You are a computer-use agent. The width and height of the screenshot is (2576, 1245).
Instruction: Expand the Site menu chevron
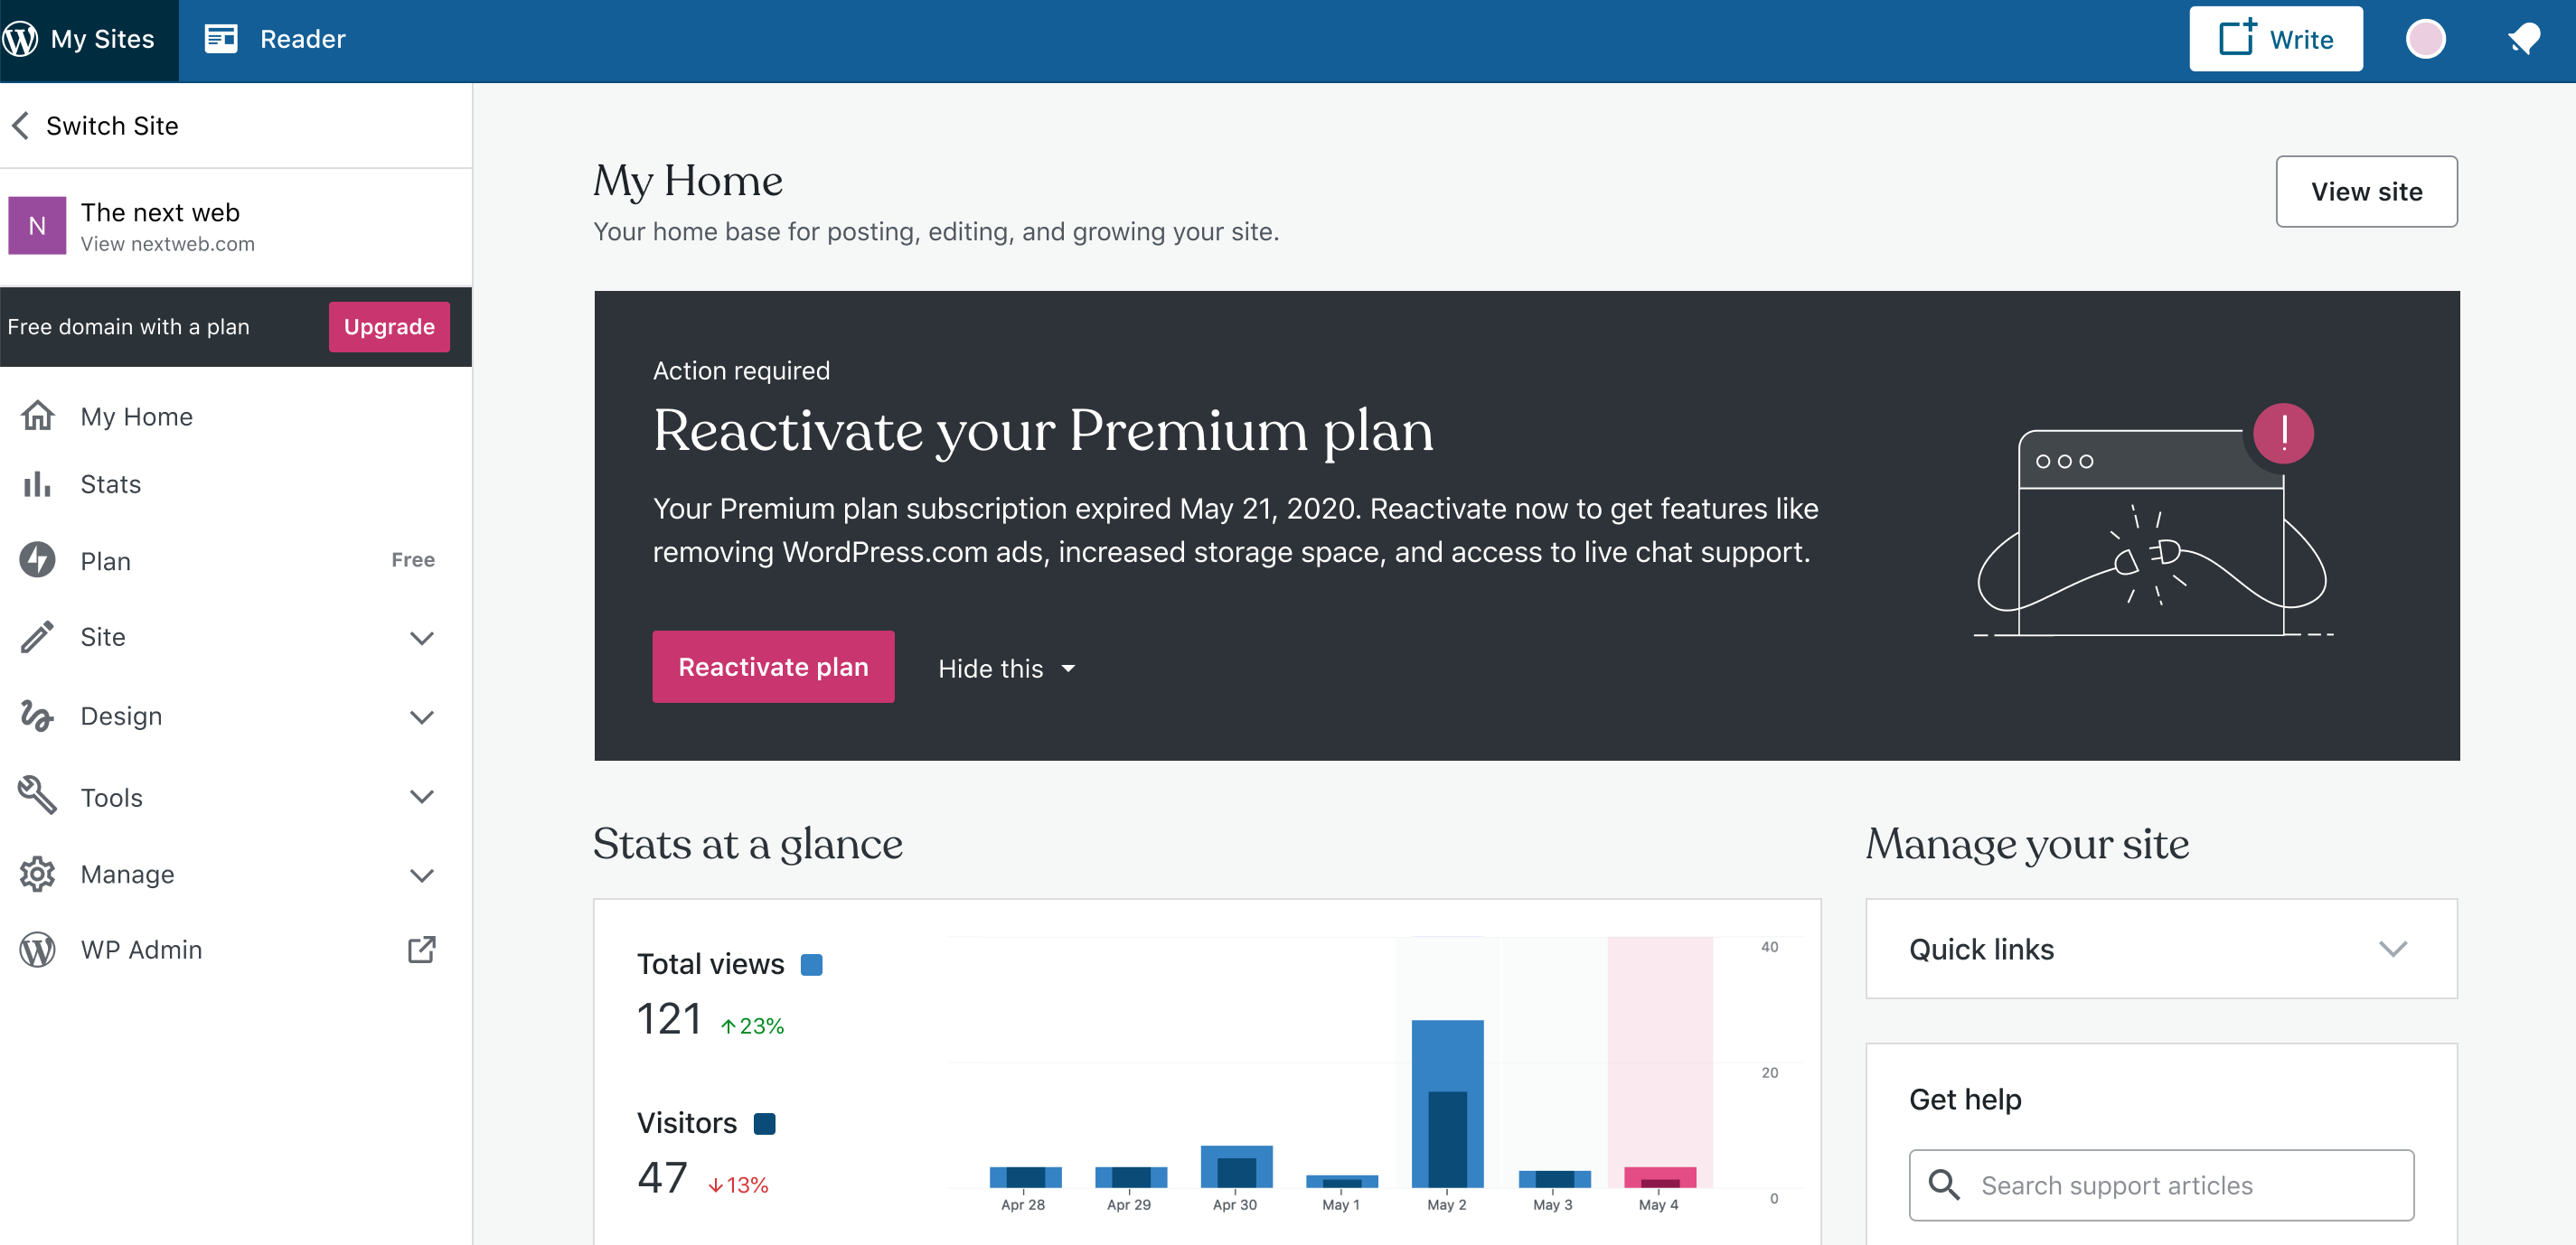[x=422, y=638]
